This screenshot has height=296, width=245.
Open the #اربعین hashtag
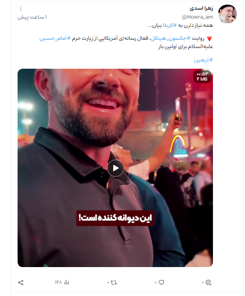point(204,60)
